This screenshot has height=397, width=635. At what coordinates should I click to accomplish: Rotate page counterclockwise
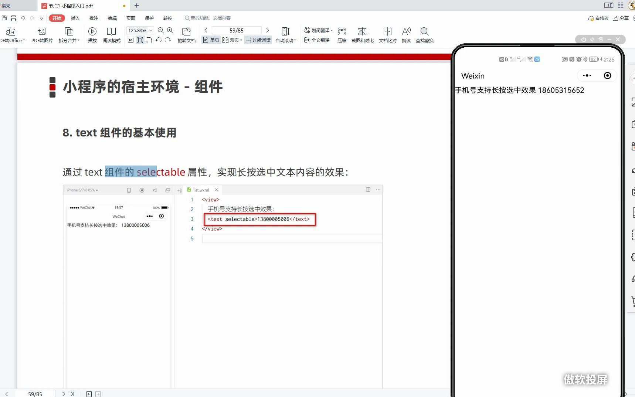159,40
